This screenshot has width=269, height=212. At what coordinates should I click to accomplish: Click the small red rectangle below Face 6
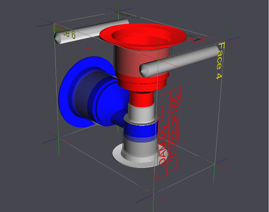coord(87,44)
